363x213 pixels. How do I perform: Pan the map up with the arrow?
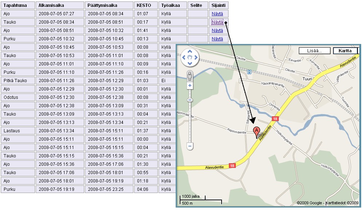pos(190,52)
